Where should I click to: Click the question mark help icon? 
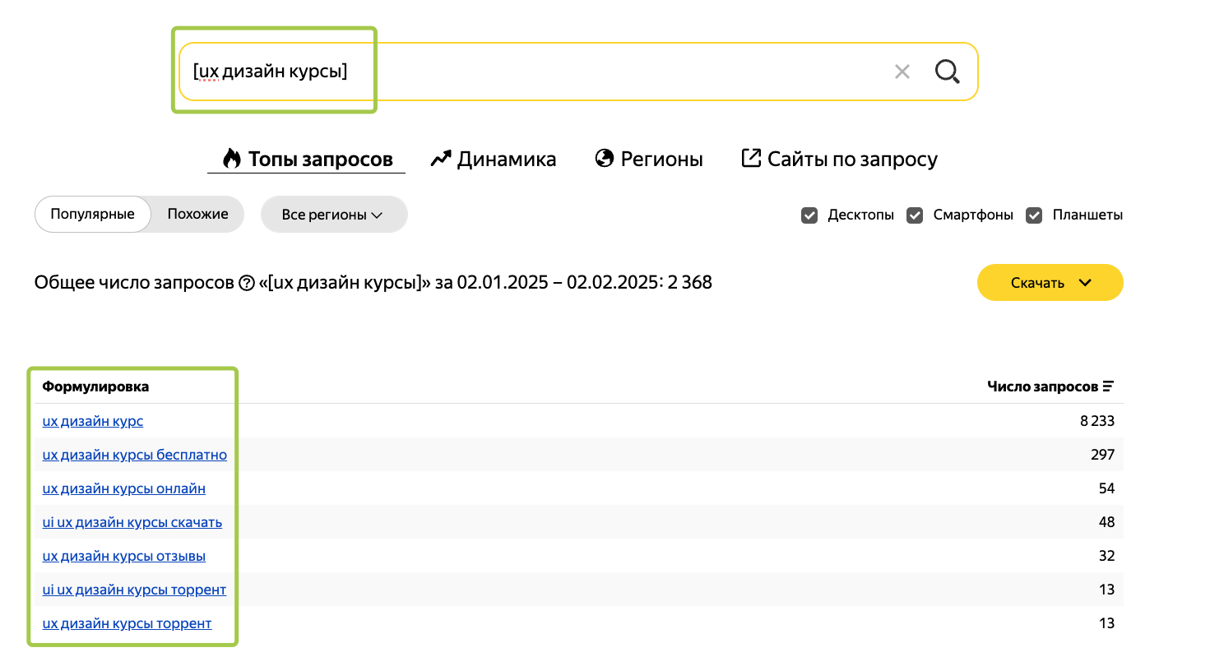click(x=246, y=284)
